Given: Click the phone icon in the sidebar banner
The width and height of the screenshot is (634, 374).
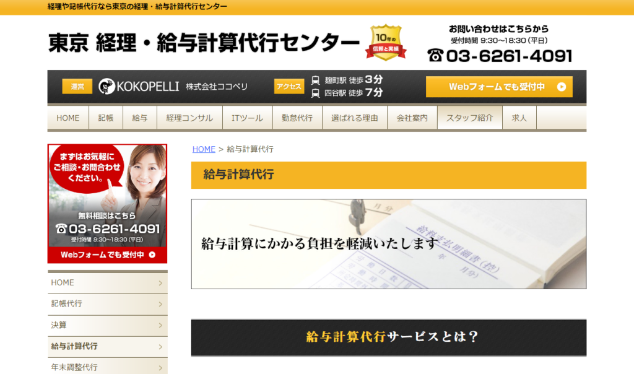Looking at the screenshot, I should pos(61,228).
